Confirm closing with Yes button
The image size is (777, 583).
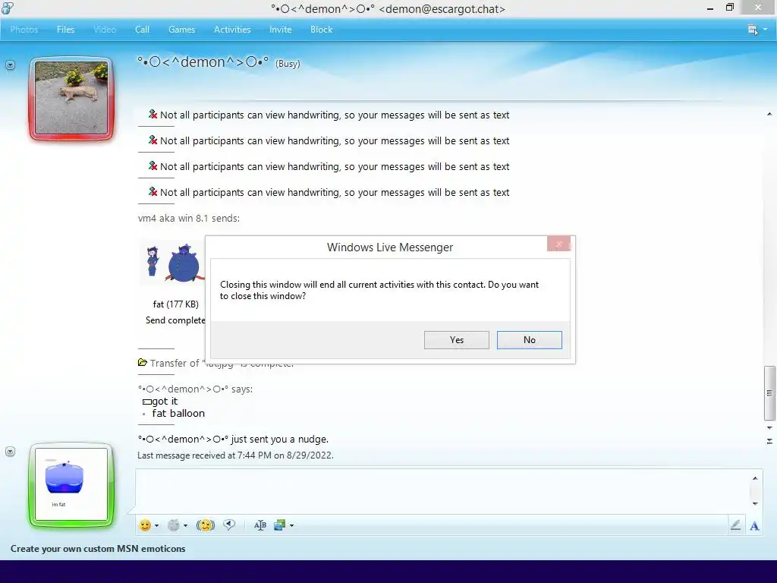[x=456, y=340]
